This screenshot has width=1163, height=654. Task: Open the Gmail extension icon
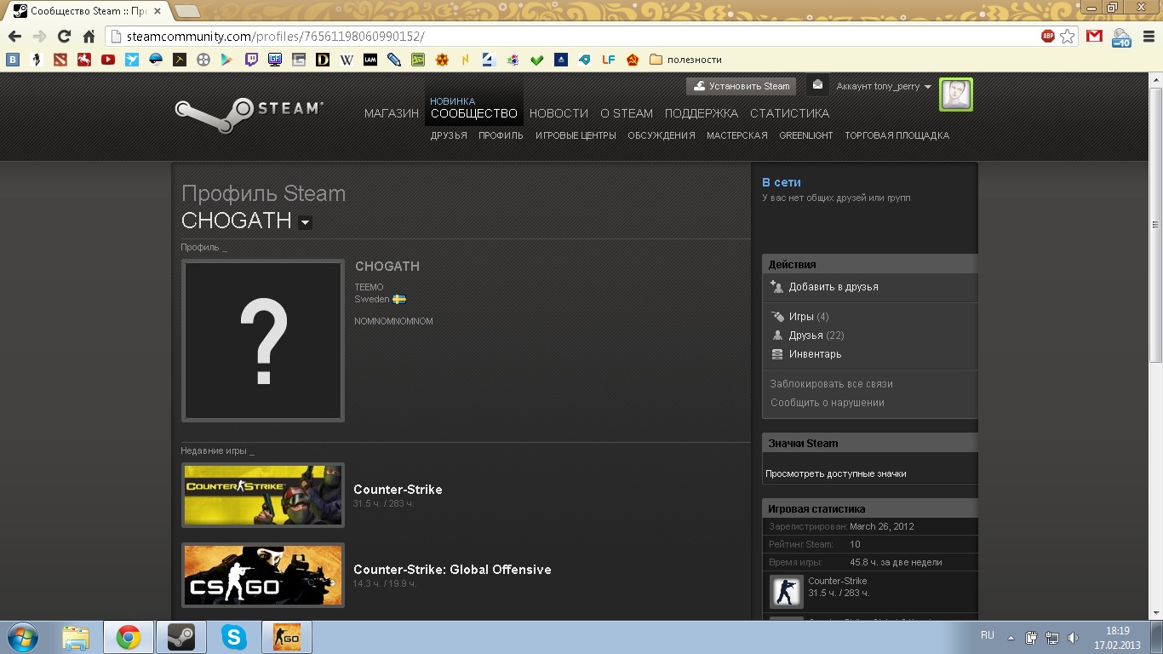[1094, 37]
